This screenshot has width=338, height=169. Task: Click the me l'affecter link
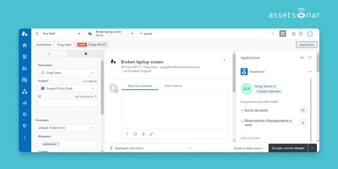pyautogui.click(x=90, y=81)
